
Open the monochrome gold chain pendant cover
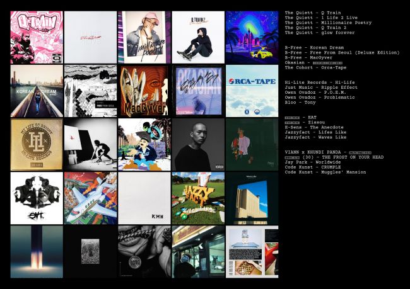point(144,252)
